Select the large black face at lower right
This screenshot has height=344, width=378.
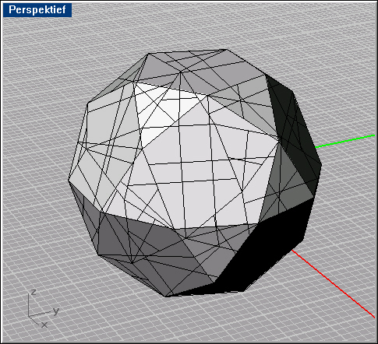point(263,249)
